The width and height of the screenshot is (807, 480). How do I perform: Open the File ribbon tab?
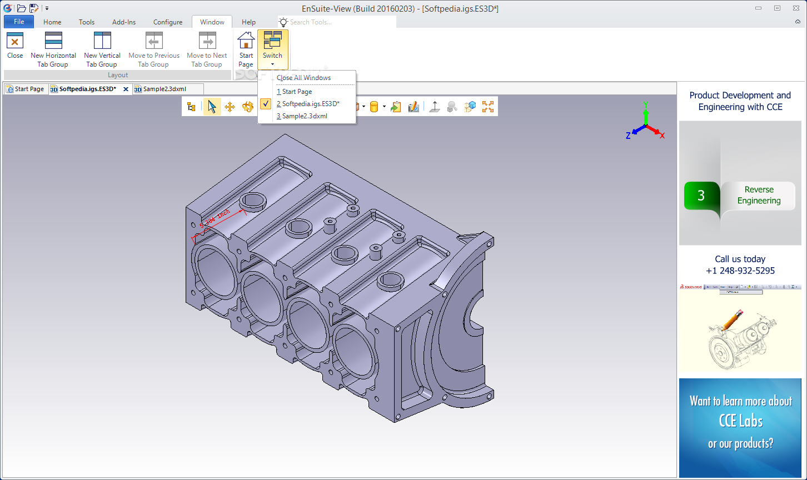19,22
